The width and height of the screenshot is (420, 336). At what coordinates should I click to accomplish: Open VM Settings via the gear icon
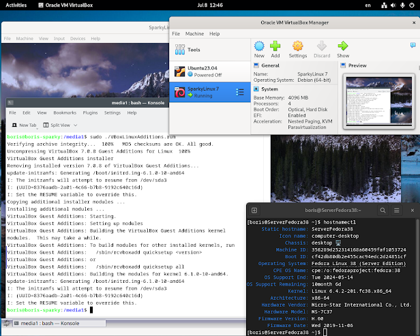(297, 46)
